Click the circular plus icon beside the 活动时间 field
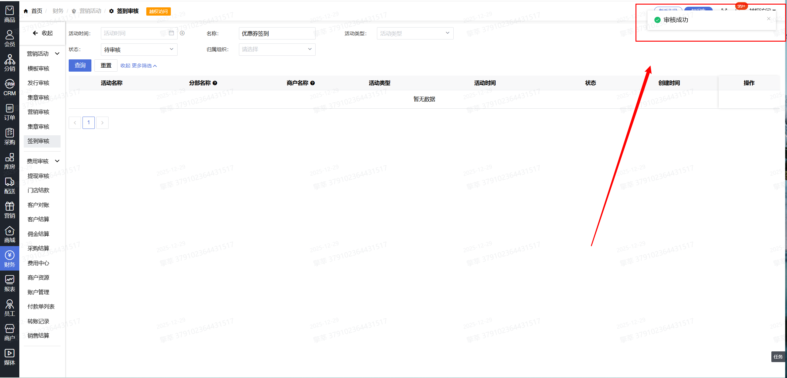 (x=182, y=33)
